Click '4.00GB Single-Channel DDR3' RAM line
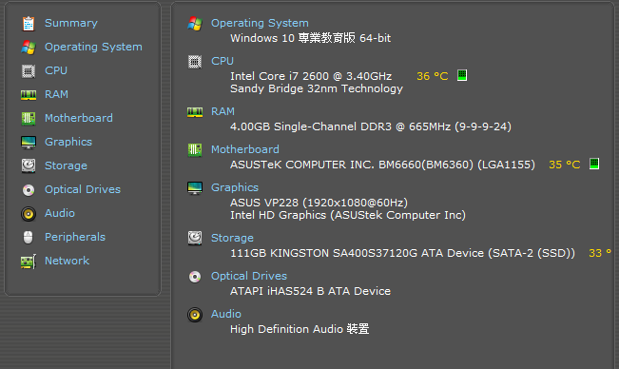The height and width of the screenshot is (369, 619). [x=371, y=126]
